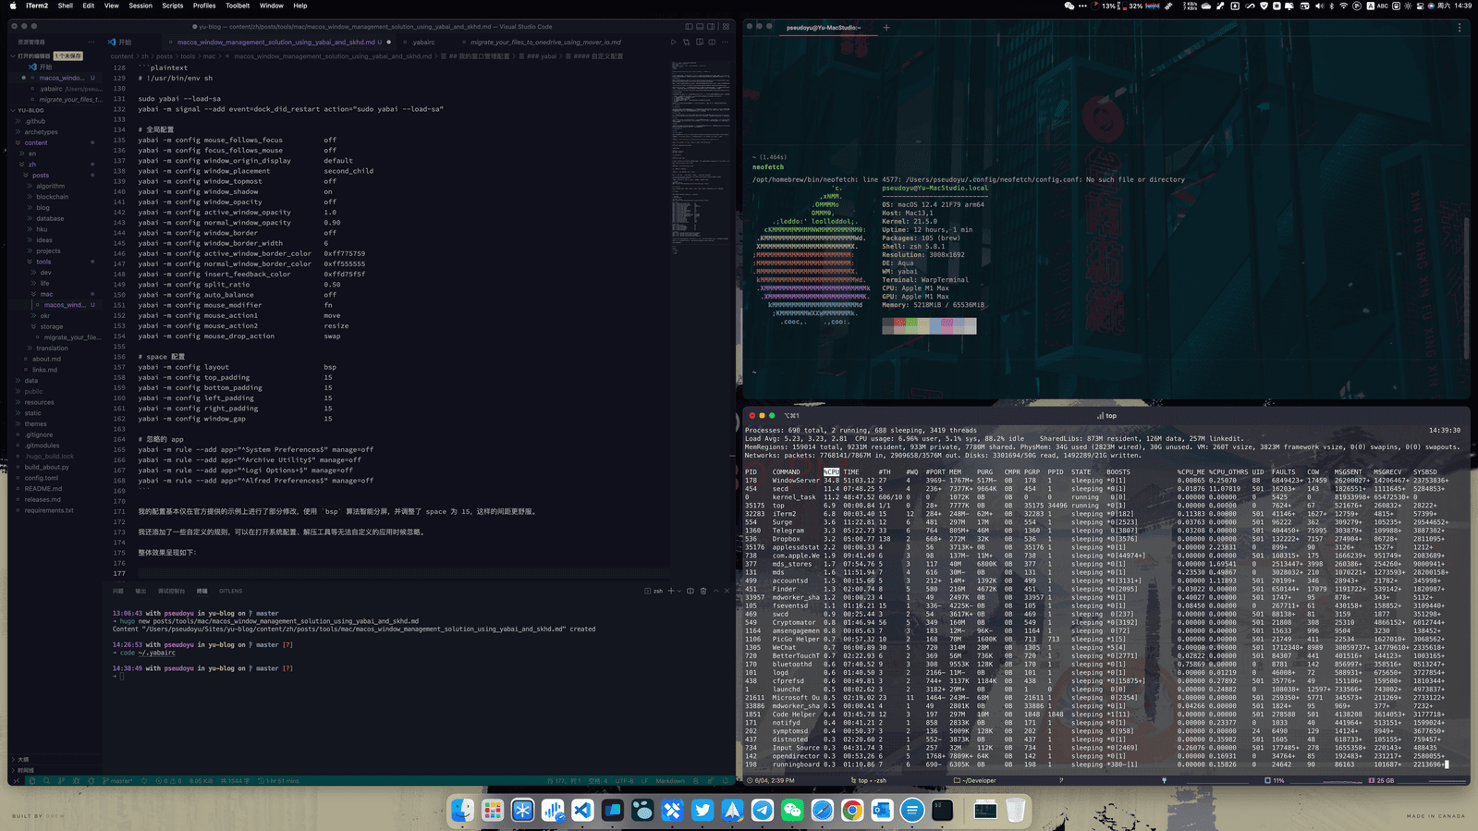Launch Visual Studio Code from the Dock
This screenshot has width=1478, height=831.
click(582, 811)
